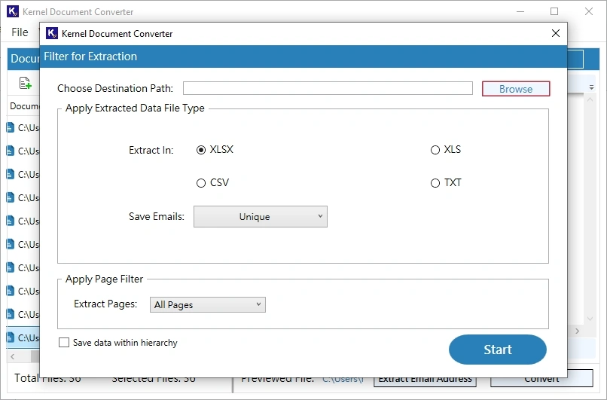Select the TXT radio button

pyautogui.click(x=435, y=183)
